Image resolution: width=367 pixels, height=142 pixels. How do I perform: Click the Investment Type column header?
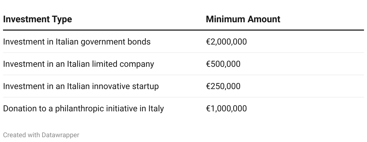[x=38, y=19]
